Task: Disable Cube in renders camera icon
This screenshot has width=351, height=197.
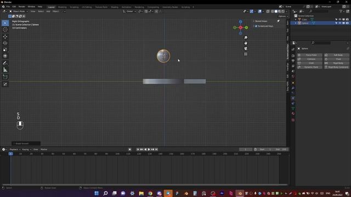Action: [x=347, y=20]
